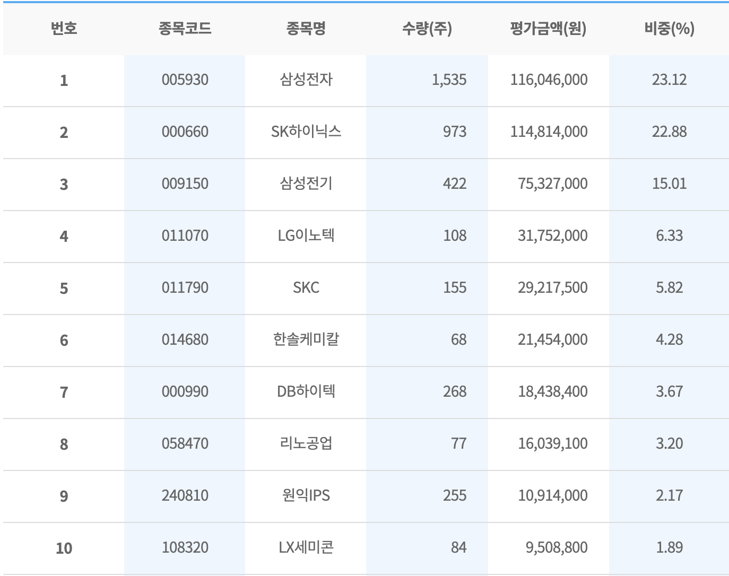The image size is (729, 576).
Task: Select stock code 058470
Action: pos(185,444)
